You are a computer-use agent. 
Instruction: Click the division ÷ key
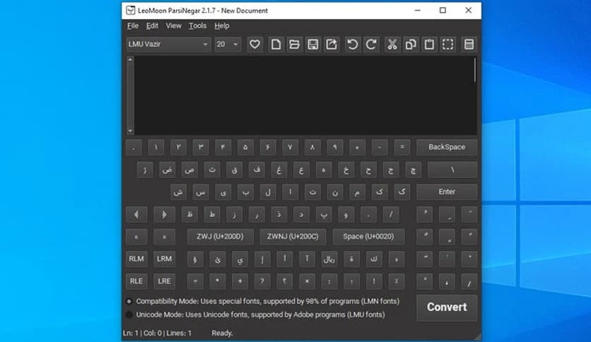click(195, 281)
